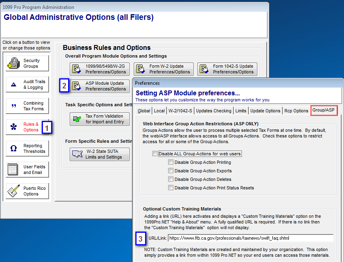
Task: Open ASP Module Update Preferences/Options
Action: (100, 86)
